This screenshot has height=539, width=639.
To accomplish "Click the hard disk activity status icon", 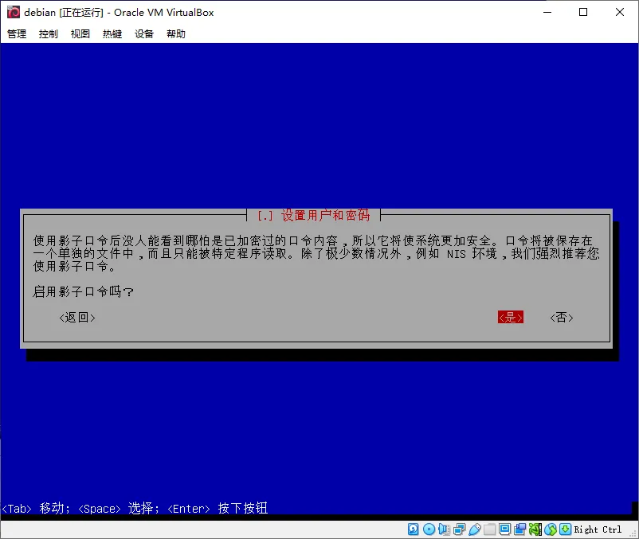I will (x=414, y=529).
